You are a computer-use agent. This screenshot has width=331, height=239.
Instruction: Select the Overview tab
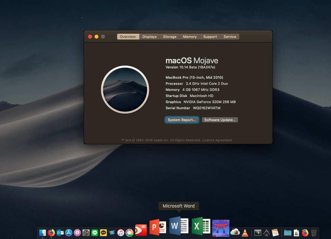[128, 37]
